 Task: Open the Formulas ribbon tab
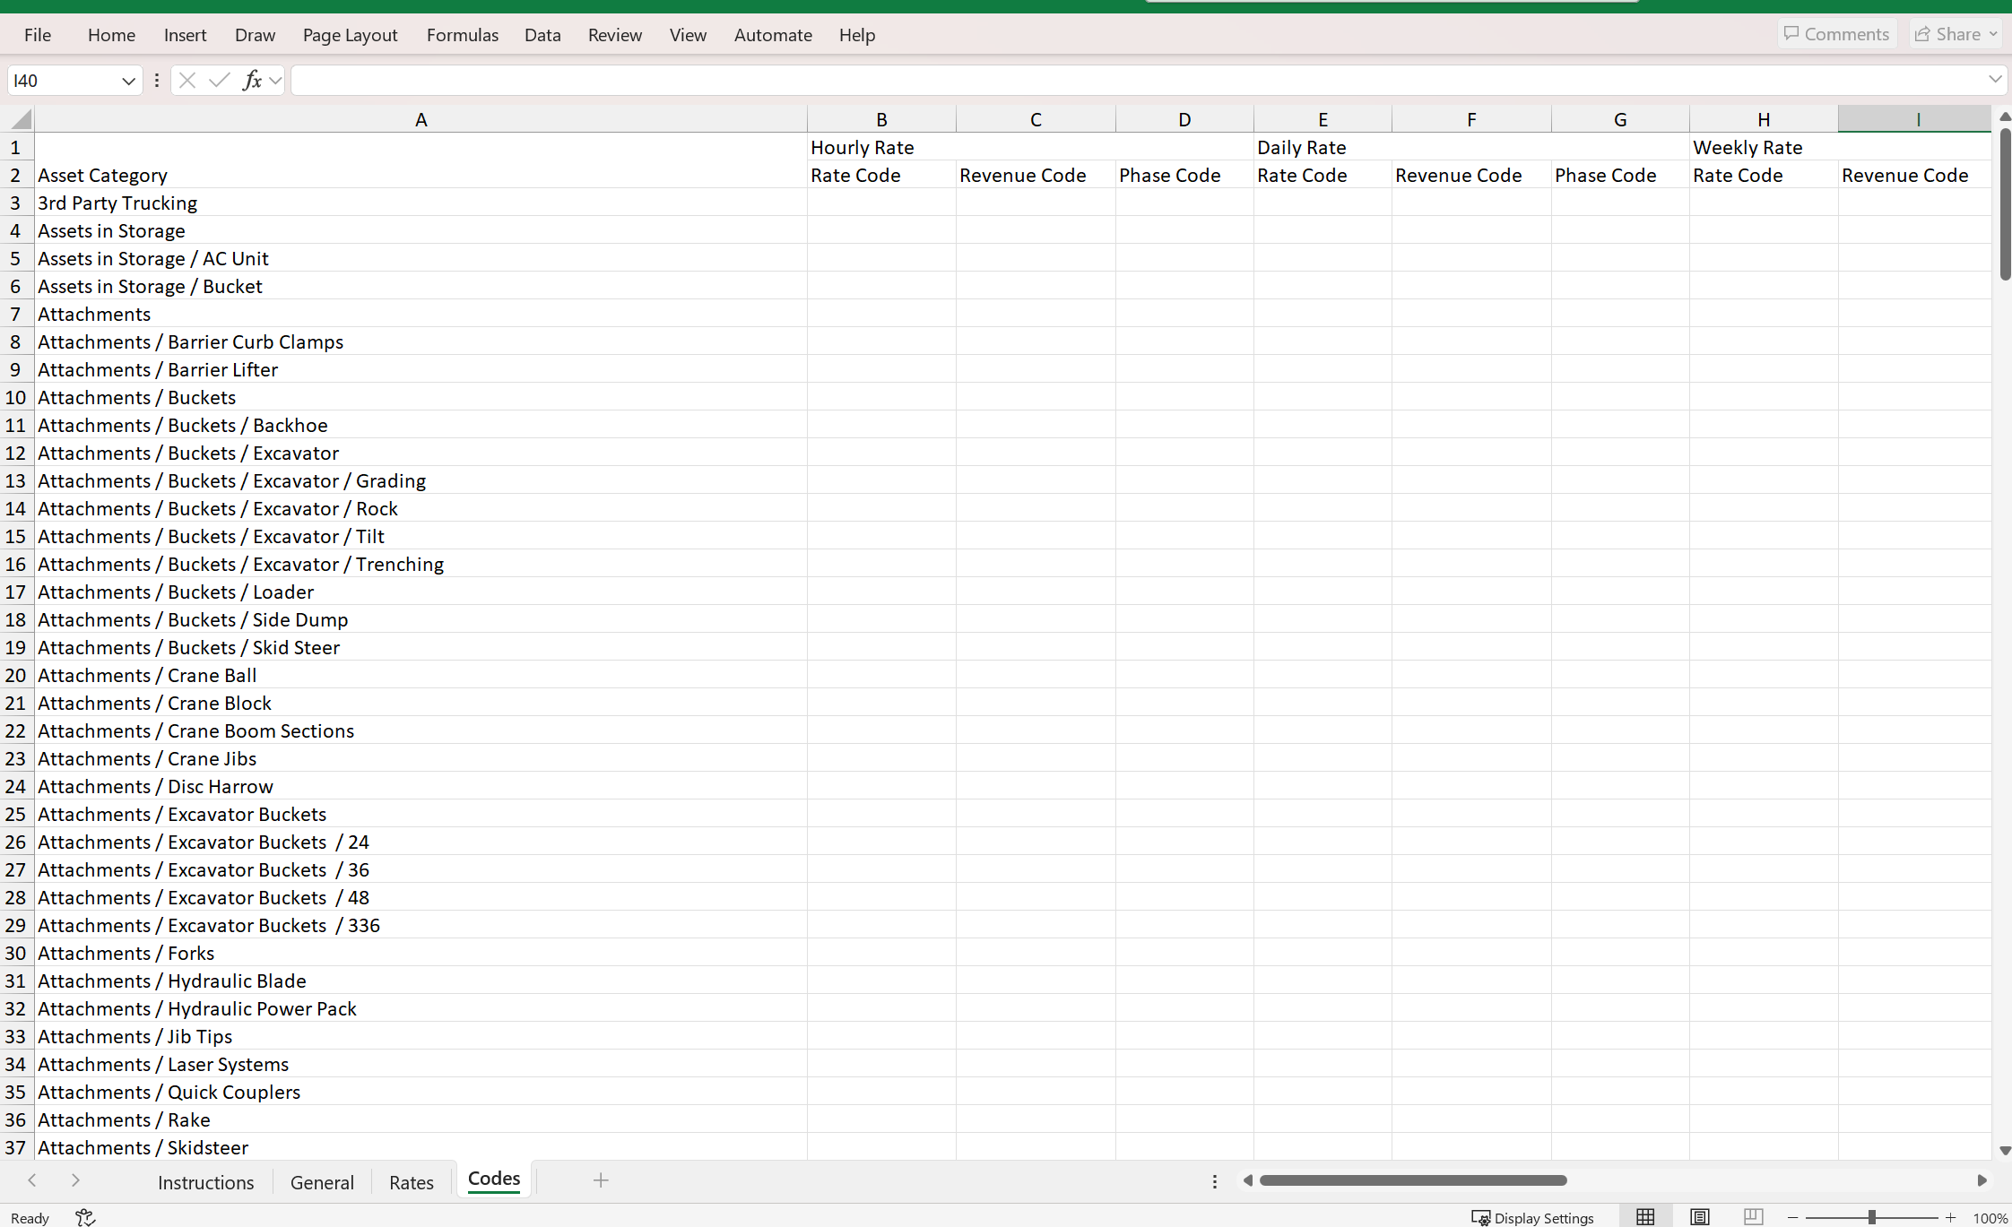pyautogui.click(x=463, y=35)
